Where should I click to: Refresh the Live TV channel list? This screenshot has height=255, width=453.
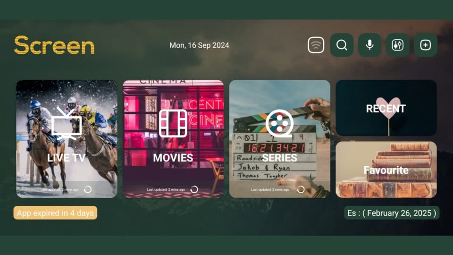(x=88, y=189)
